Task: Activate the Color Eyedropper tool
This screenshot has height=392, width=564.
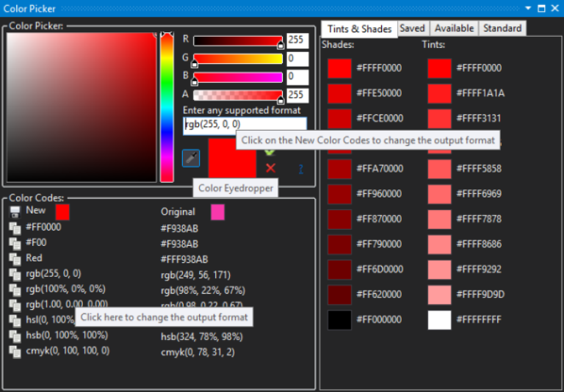Action: click(x=190, y=158)
